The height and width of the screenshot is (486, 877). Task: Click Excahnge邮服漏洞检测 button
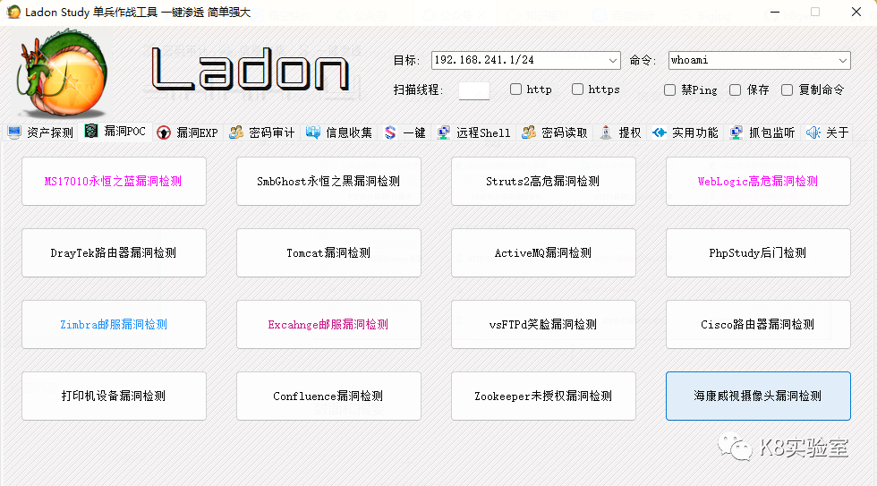[x=329, y=324]
